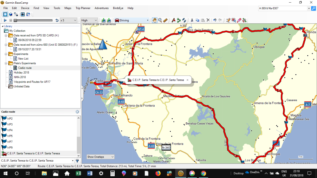Open Excel from the Windows taskbar

click(x=78, y=174)
